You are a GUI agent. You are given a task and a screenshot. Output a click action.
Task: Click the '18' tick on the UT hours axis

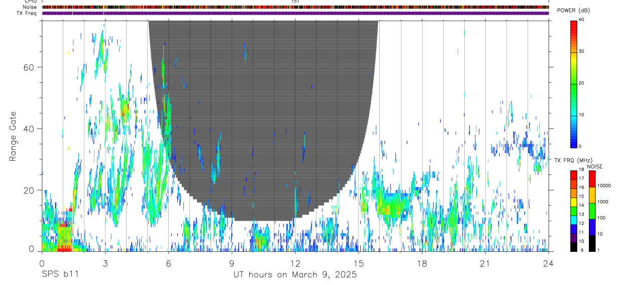point(422,263)
